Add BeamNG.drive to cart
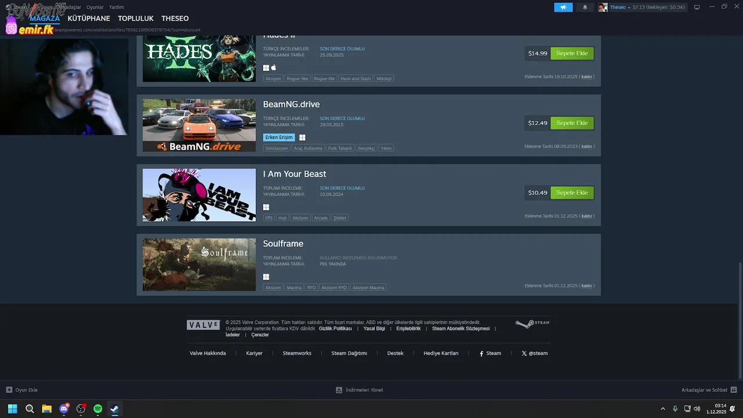The height and width of the screenshot is (418, 743). [x=572, y=123]
